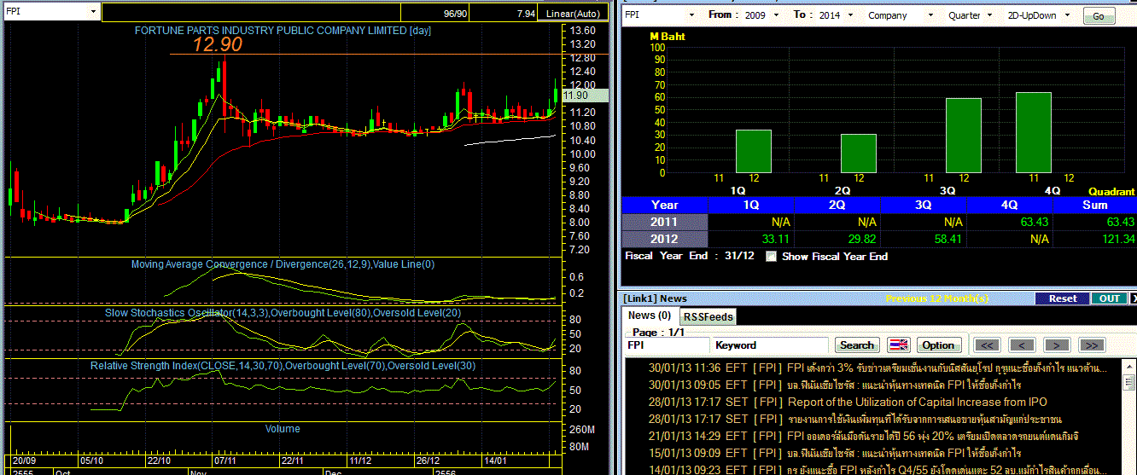
Task: Click the Slow Stochastics Oscillator indicator title
Action: (283, 313)
